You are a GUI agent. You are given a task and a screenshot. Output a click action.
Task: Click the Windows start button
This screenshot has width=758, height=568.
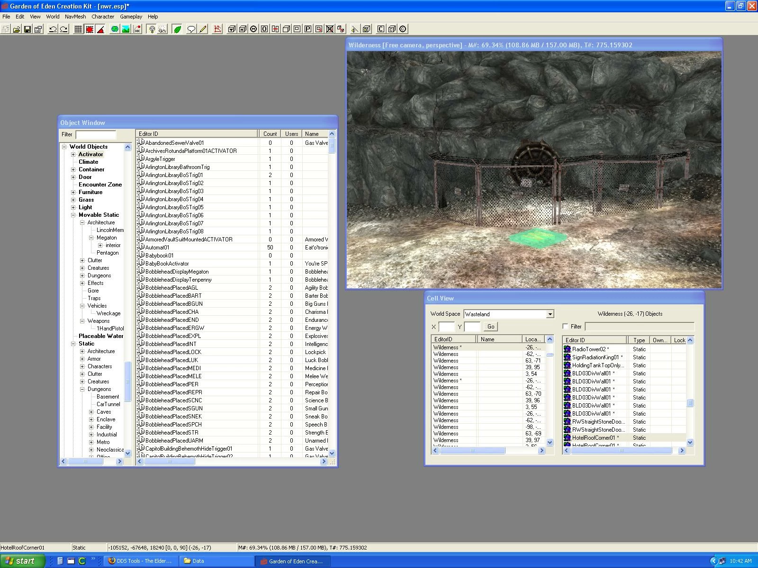(x=22, y=561)
